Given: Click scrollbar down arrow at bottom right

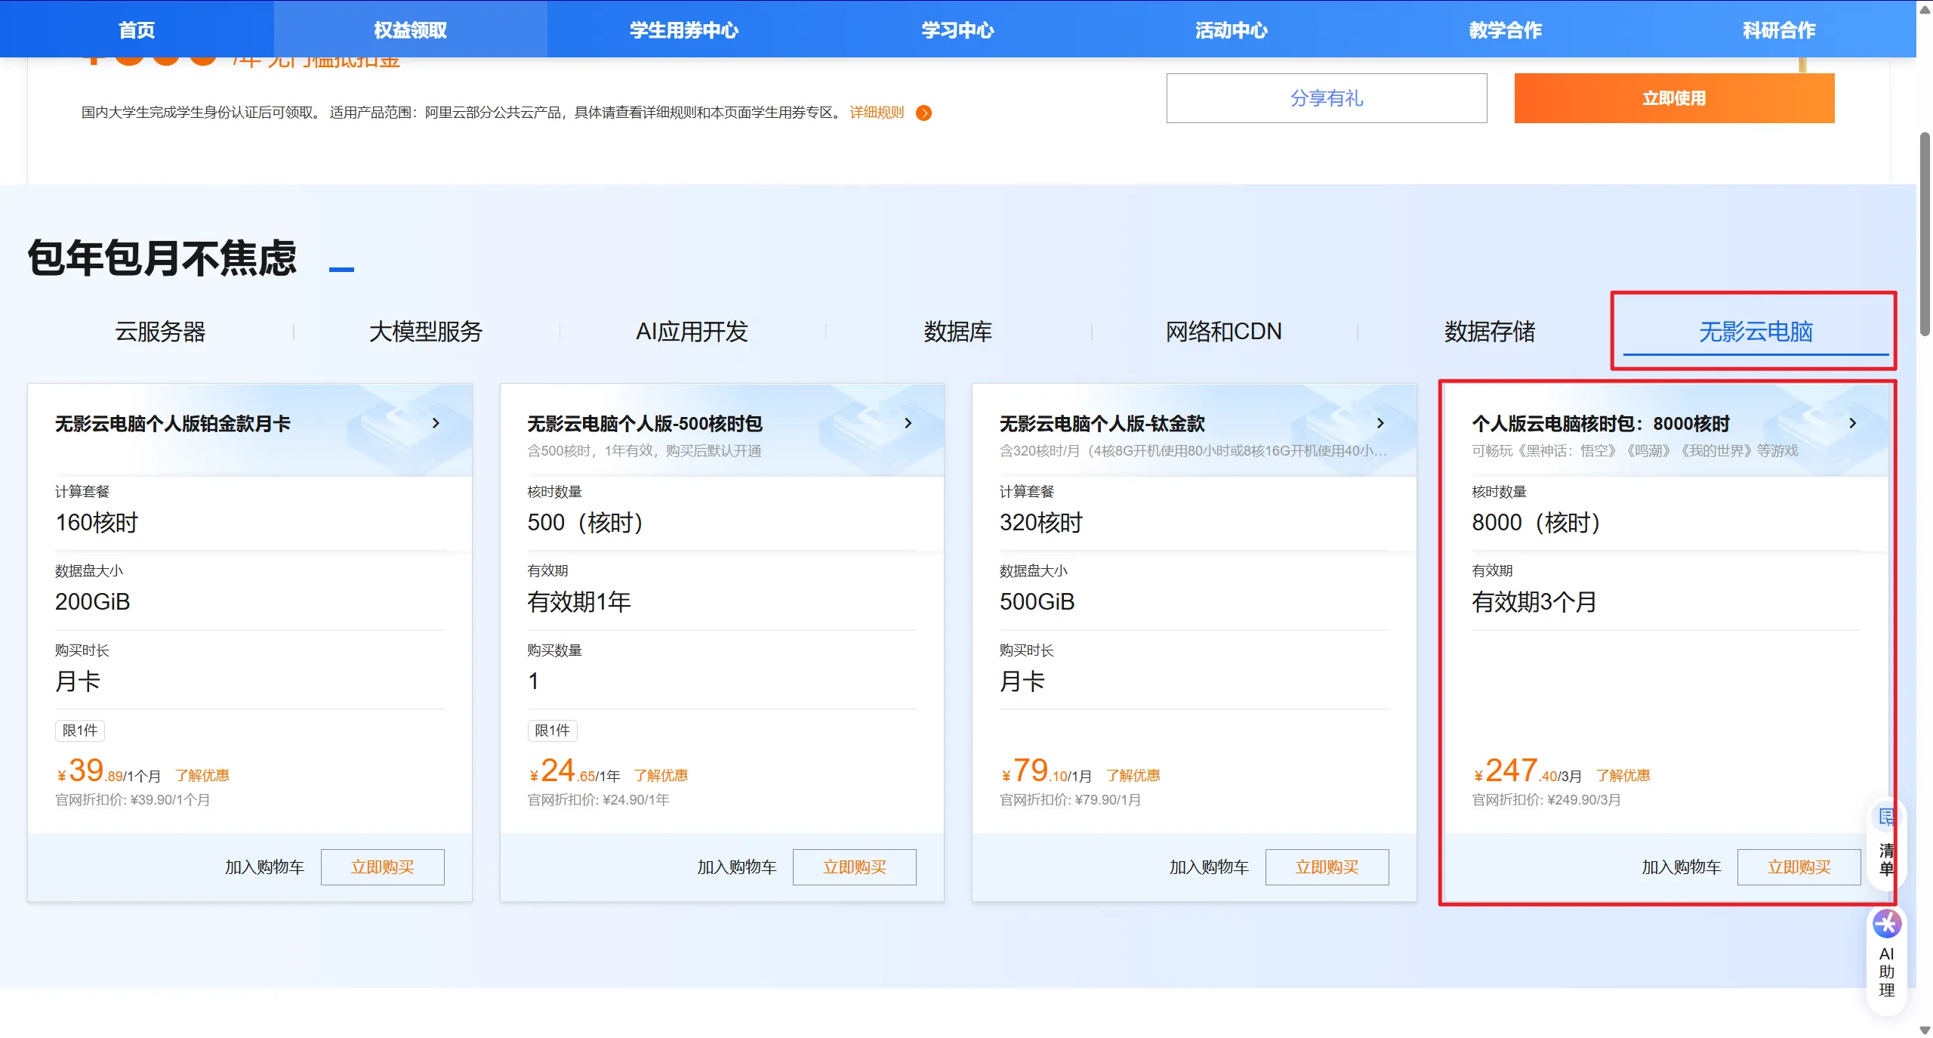Looking at the screenshot, I should point(1925,1030).
